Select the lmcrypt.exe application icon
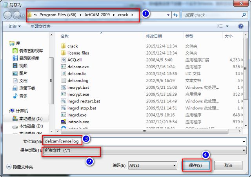 point(64,94)
